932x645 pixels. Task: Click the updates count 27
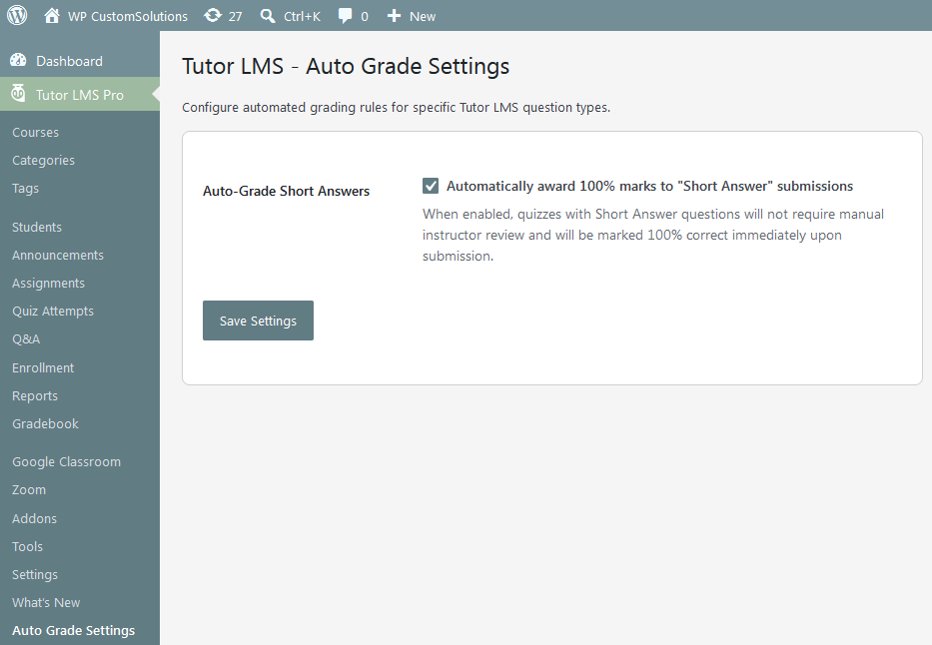pyautogui.click(x=236, y=17)
